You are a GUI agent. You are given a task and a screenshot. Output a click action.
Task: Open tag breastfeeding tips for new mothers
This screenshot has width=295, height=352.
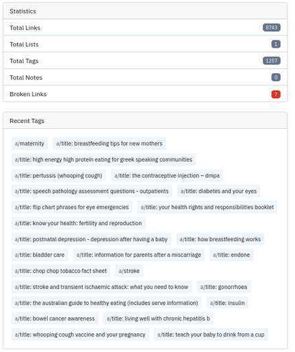109,144
